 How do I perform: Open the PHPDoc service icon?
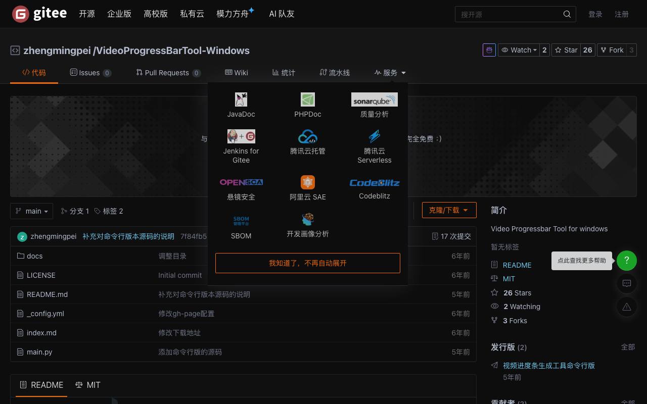(308, 99)
